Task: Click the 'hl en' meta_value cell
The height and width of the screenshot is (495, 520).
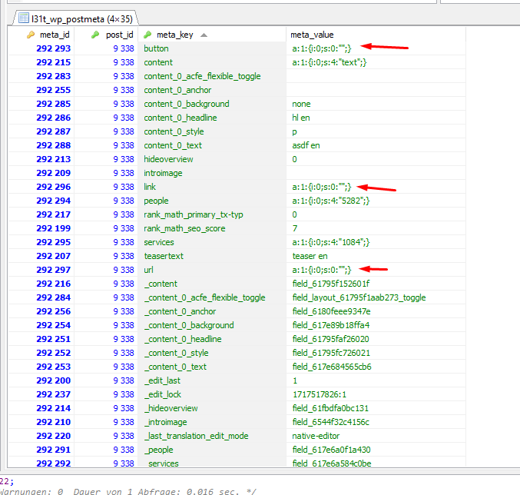Action: 376,118
